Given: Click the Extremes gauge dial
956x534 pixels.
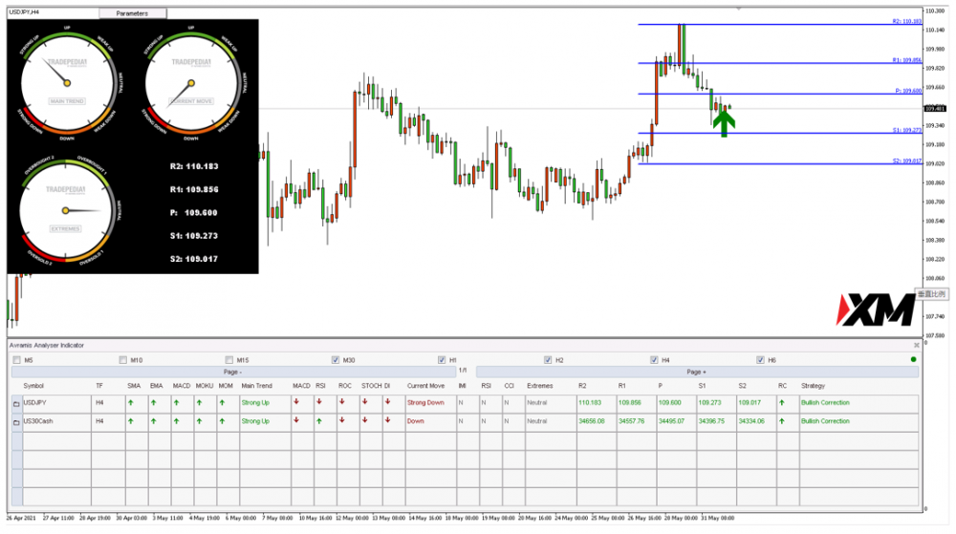Looking at the screenshot, I should click(x=66, y=211).
